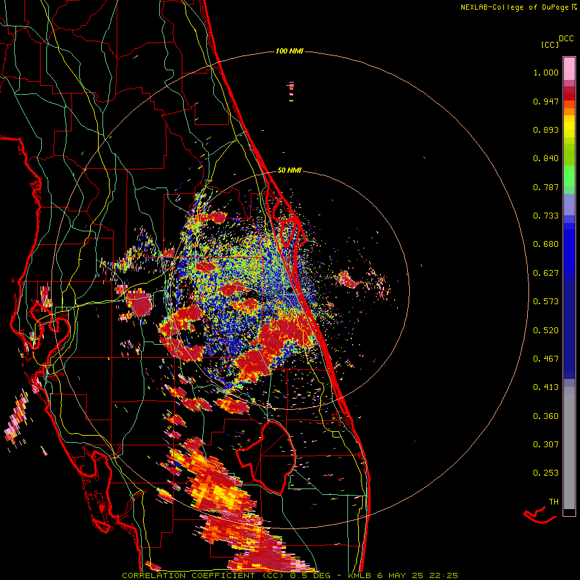The height and width of the screenshot is (580, 580).
Task: Select the 1.000 scale value
Action: [x=546, y=72]
